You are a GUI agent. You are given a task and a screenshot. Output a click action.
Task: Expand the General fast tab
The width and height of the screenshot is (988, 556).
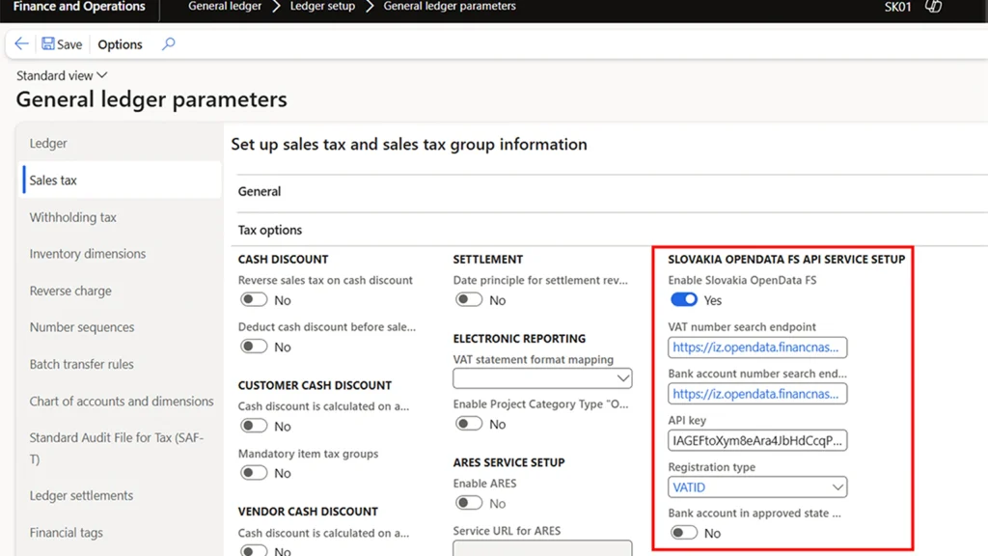coord(259,192)
